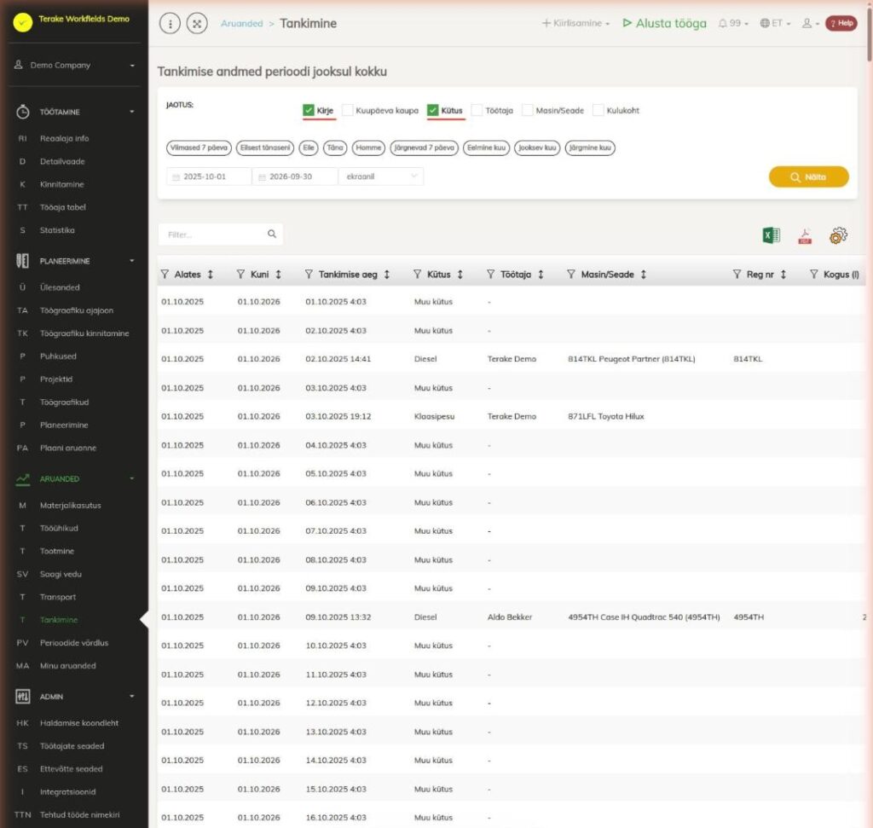Sort by the Kuni column arrows
This screenshot has height=828, width=873.
278,274
